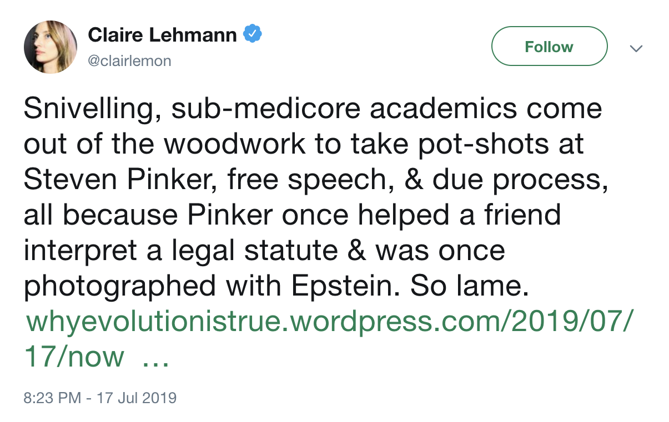Viewport: 669px width, 422px height.
Task: Click the Follow button
Action: [x=549, y=47]
